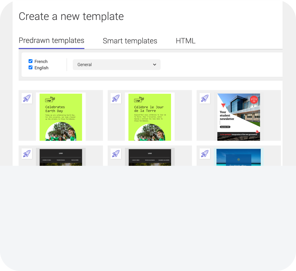Image resolution: width=296 pixels, height=271 pixels.
Task: Open the General category dropdown
Action: pos(117,65)
